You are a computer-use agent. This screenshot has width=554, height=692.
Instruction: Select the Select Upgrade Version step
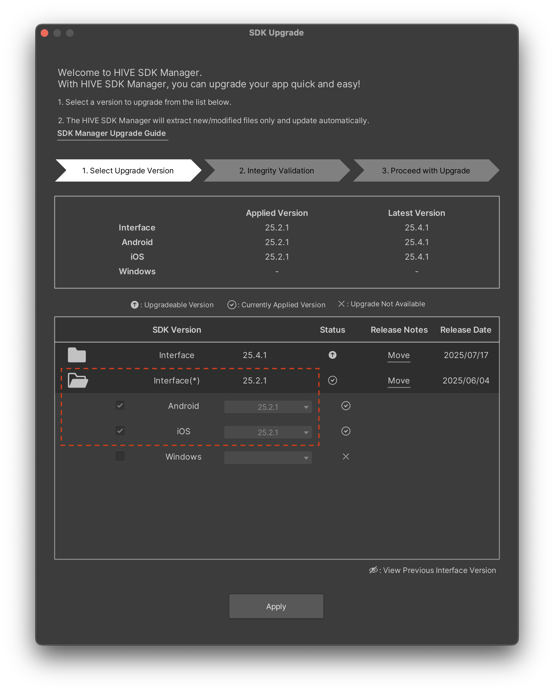point(128,171)
